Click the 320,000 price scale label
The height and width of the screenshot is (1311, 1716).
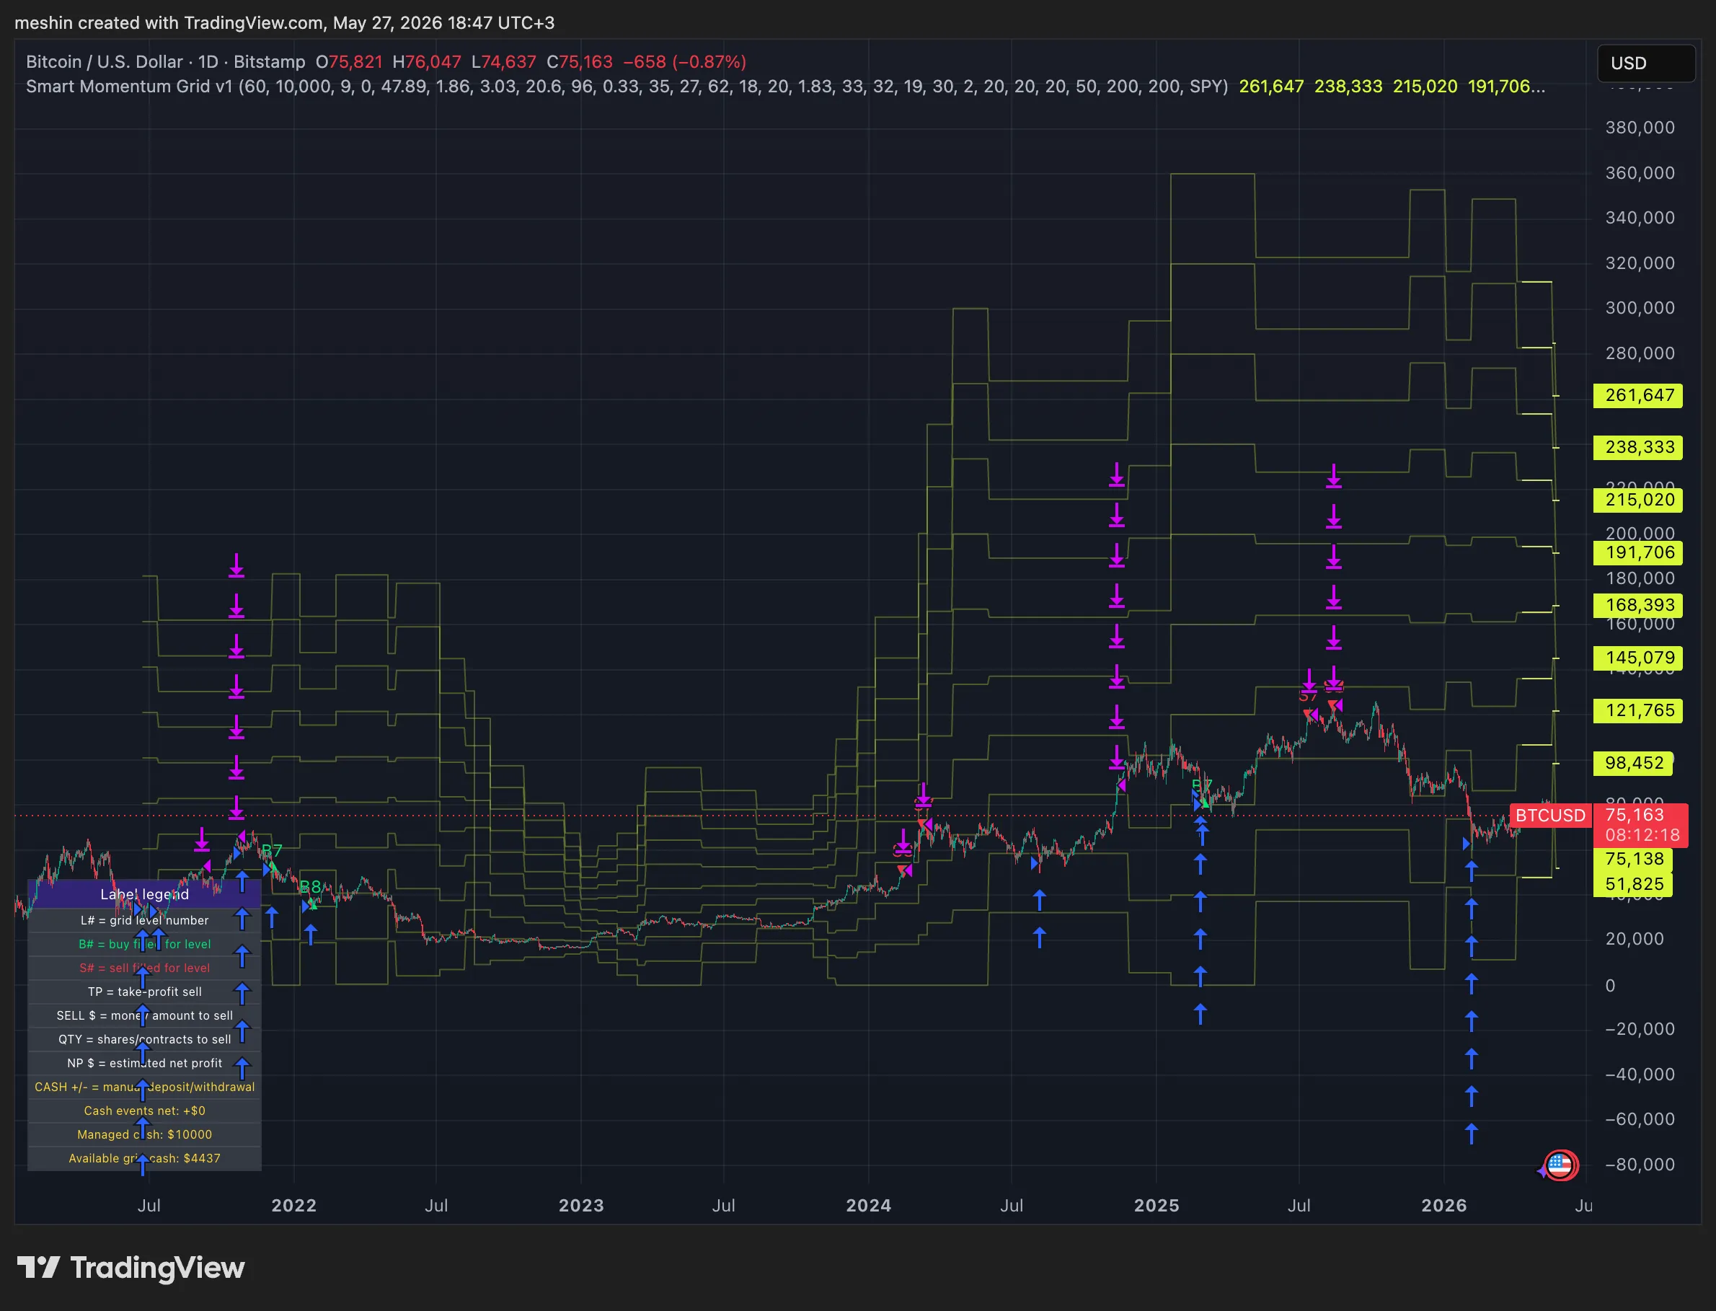tap(1640, 263)
